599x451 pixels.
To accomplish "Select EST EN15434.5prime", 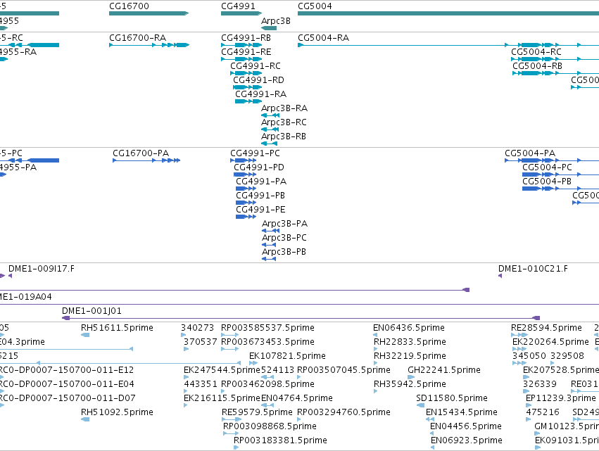I will pos(430,419).
